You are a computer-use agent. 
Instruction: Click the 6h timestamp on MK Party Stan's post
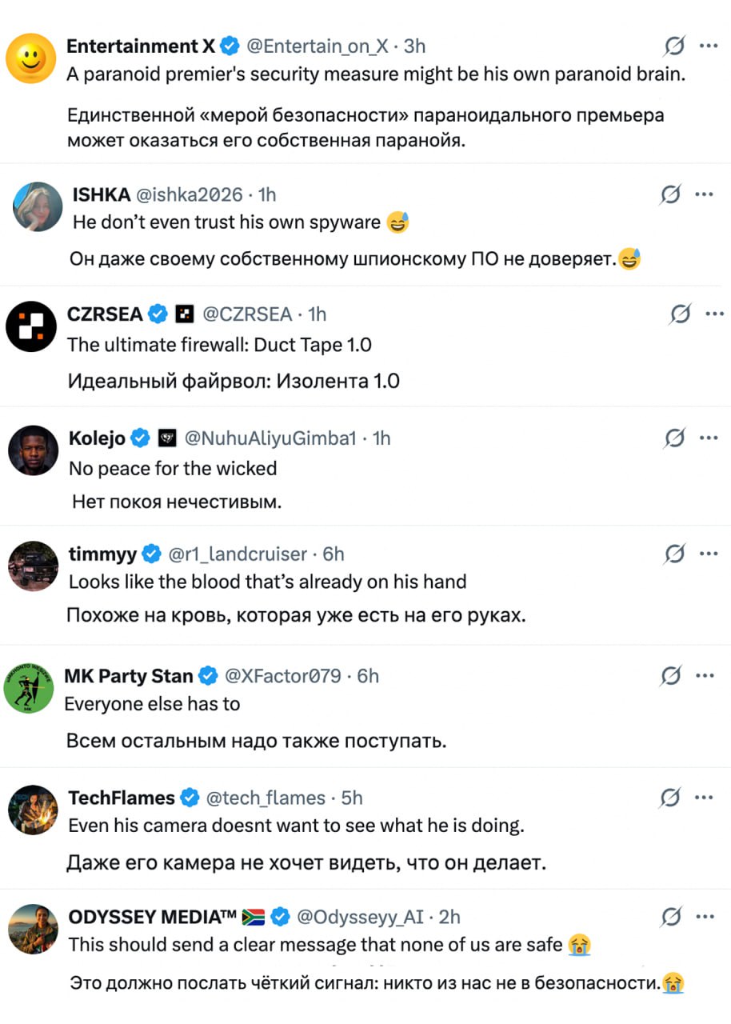tap(368, 676)
